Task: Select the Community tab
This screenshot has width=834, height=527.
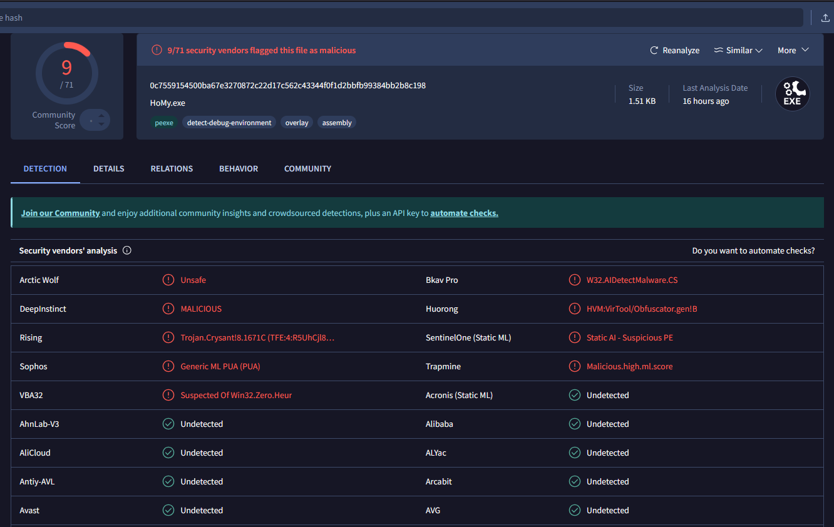Action: coord(307,168)
